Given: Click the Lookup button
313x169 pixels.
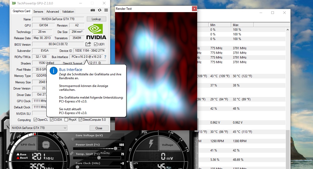Looking at the screenshot, I should click(96, 19).
